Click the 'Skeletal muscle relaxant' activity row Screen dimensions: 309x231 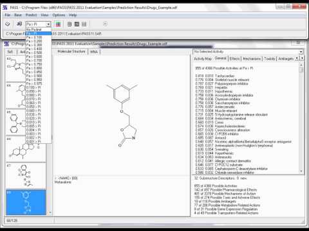tap(222, 80)
